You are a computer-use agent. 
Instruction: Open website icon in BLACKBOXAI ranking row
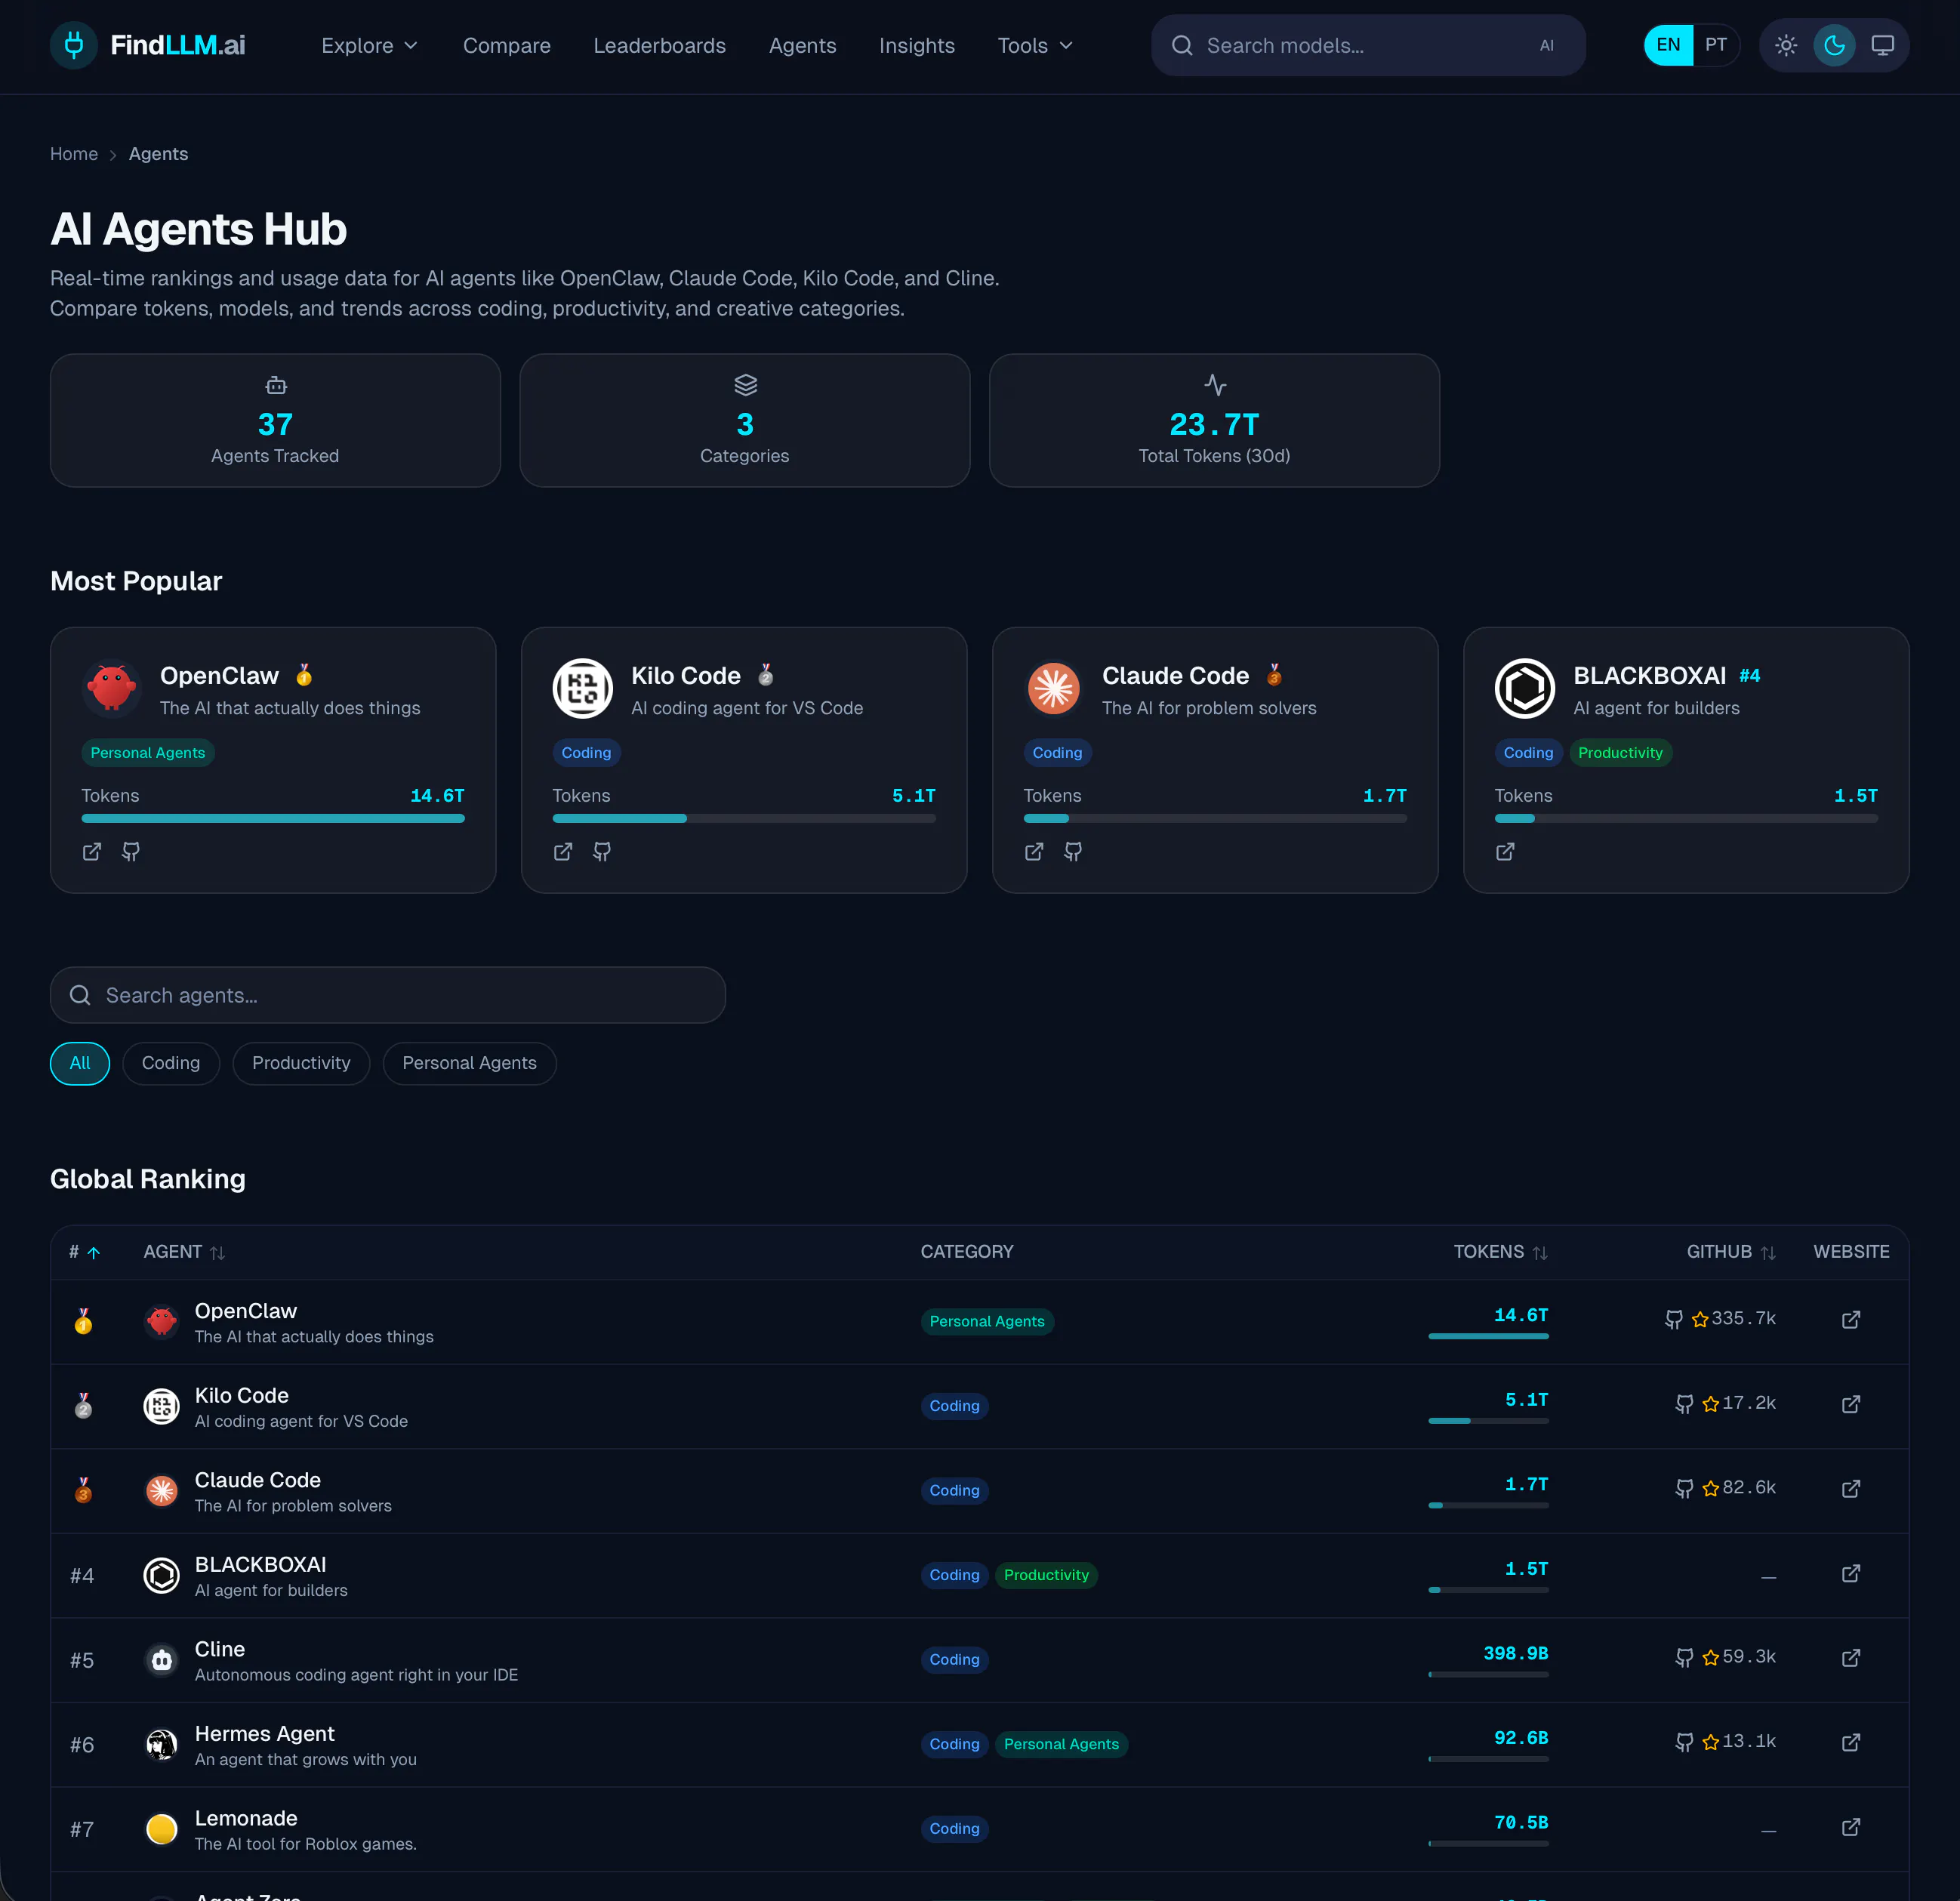1851,1574
